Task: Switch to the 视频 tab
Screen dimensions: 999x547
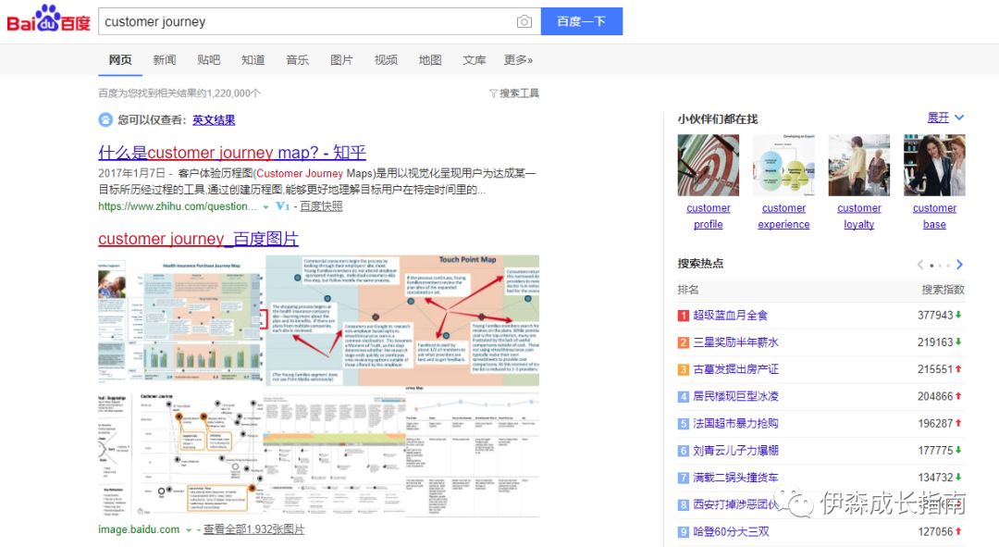Action: (386, 60)
